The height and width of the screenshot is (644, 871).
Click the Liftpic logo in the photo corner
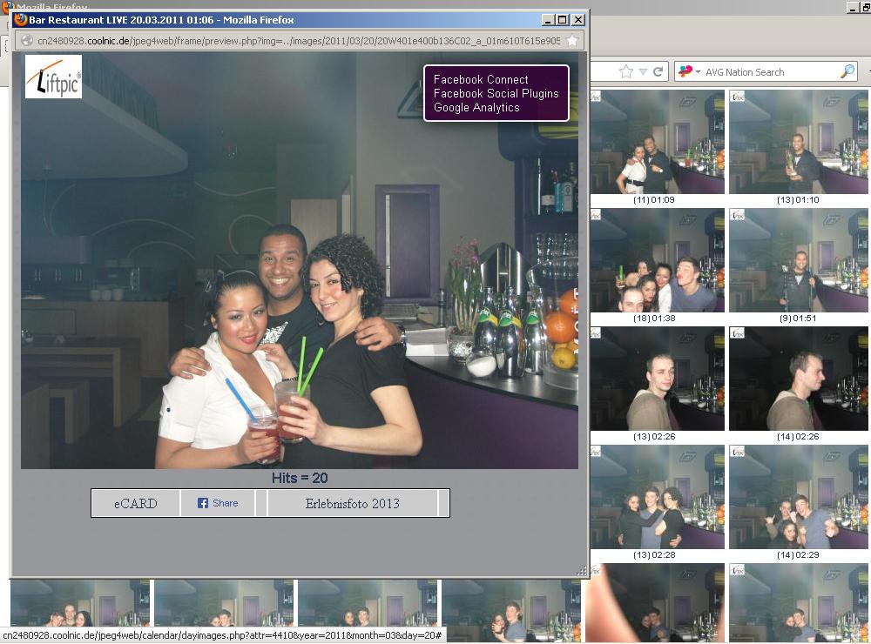point(53,77)
